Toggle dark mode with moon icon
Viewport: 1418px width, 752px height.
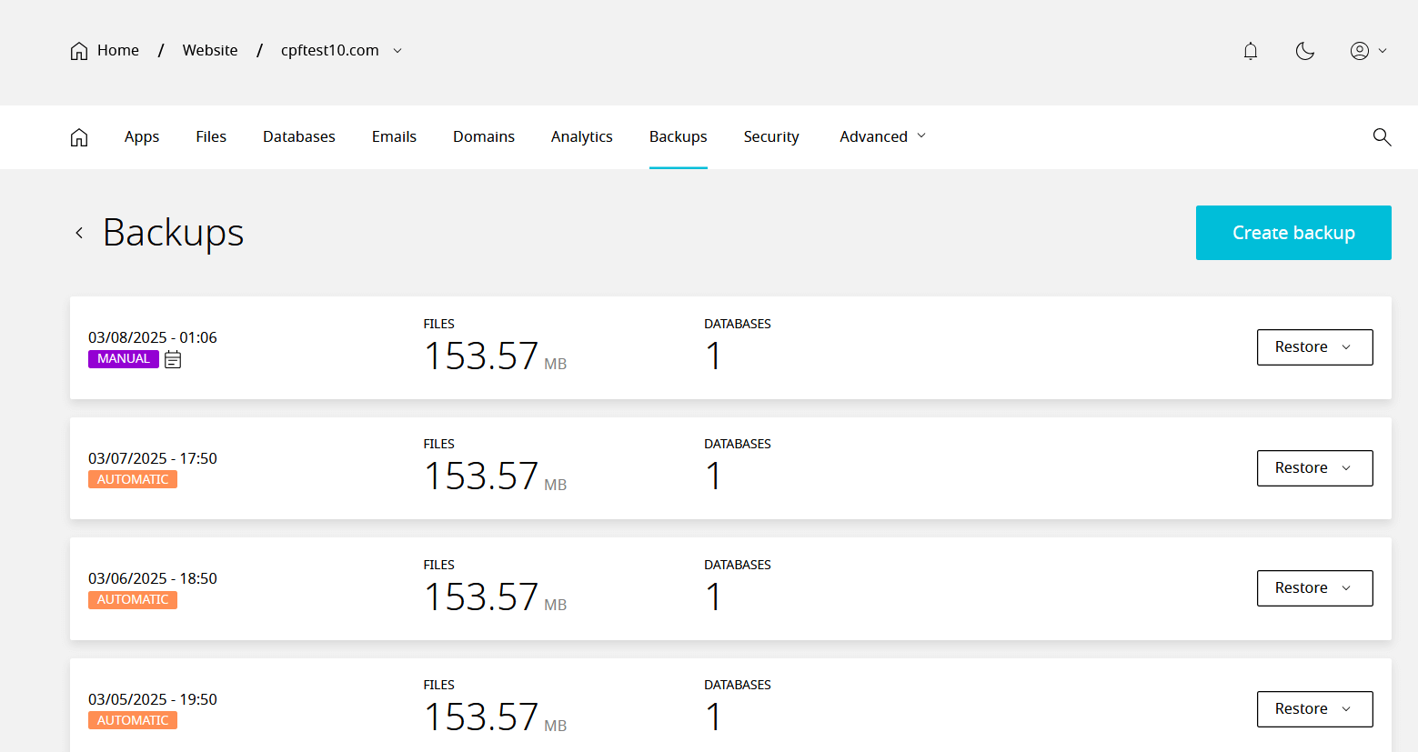[x=1305, y=51]
